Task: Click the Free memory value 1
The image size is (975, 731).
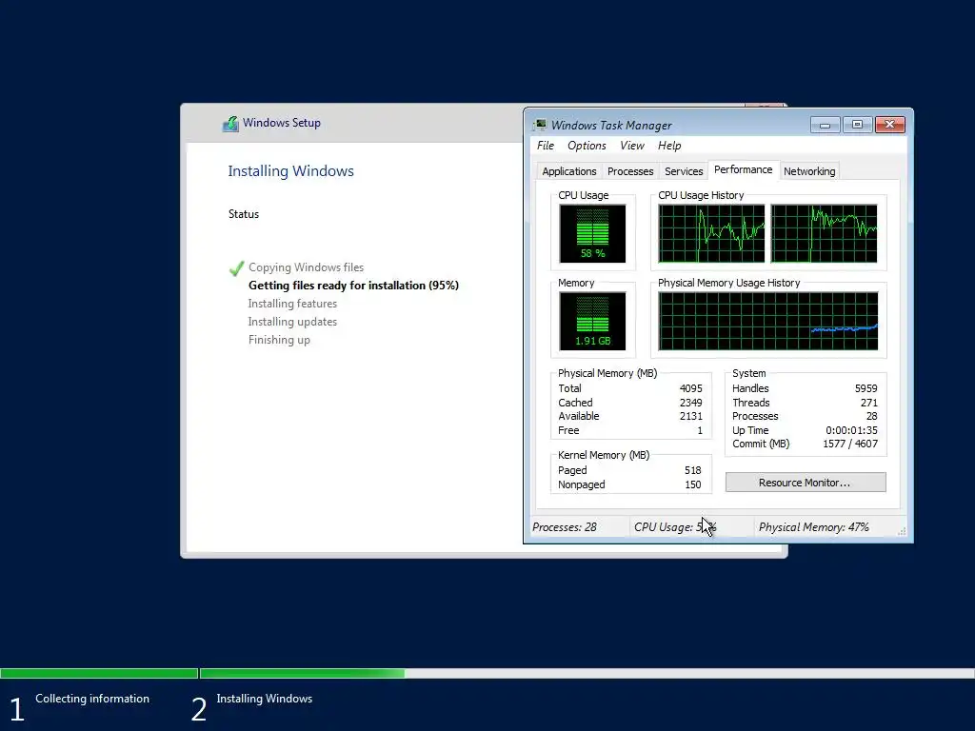Action: (x=700, y=431)
